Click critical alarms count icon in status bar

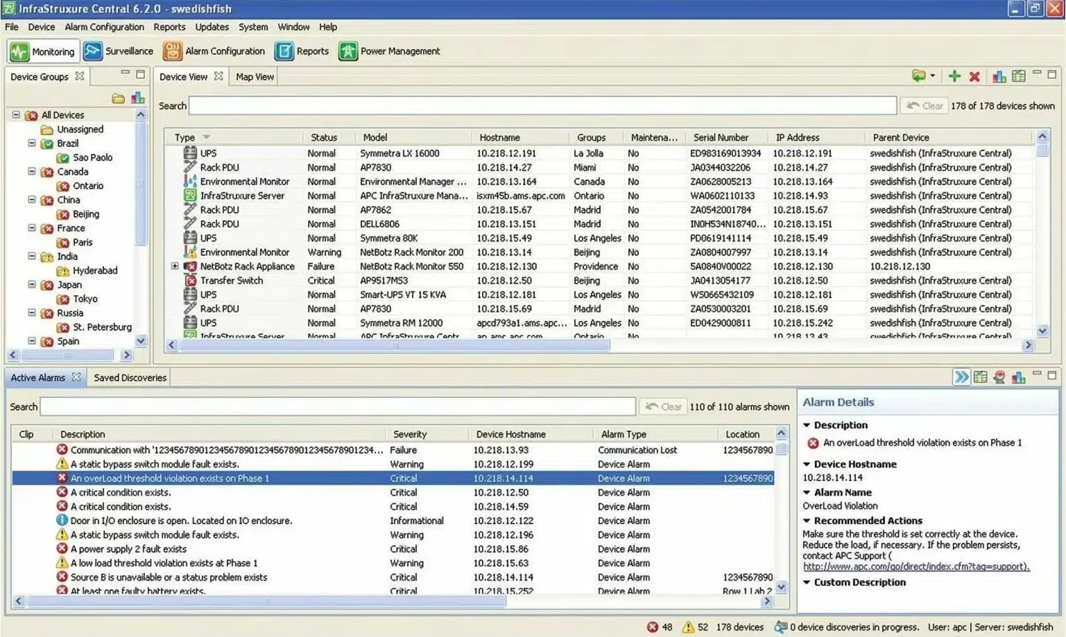click(x=652, y=627)
